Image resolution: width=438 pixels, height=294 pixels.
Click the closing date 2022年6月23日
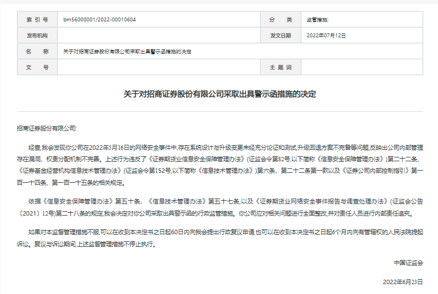(x=403, y=282)
